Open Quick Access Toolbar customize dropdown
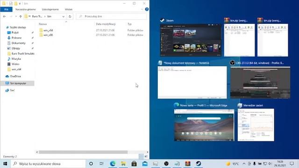 click(x=20, y=3)
